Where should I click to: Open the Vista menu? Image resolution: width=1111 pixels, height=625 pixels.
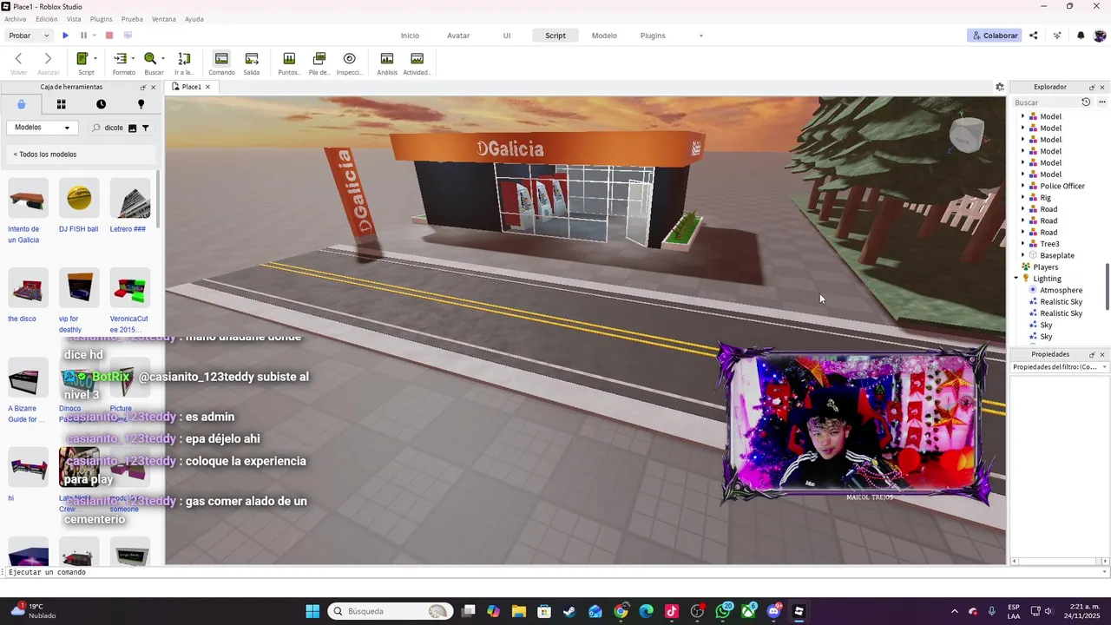(x=74, y=19)
